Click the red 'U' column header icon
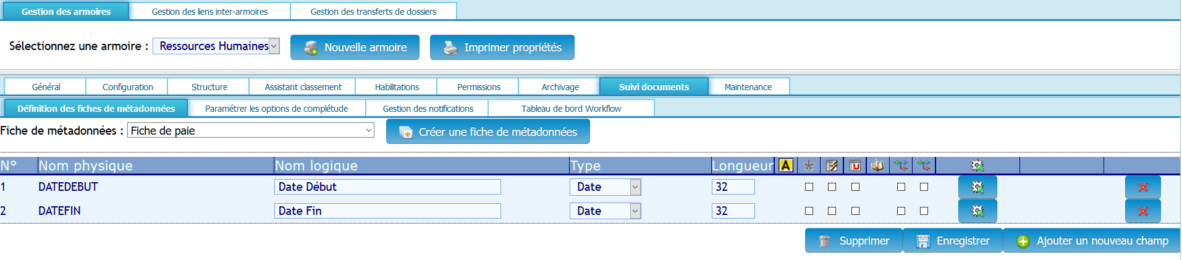The image size is (1182, 260). coord(855,166)
